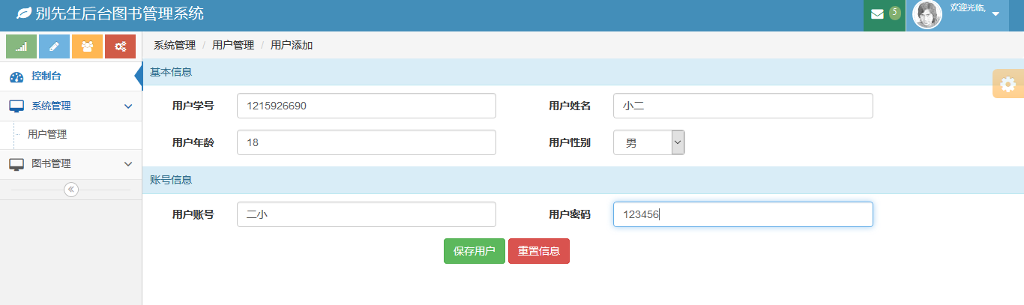Focus the 用户账号 input field
1024x305 pixels.
pyautogui.click(x=367, y=214)
